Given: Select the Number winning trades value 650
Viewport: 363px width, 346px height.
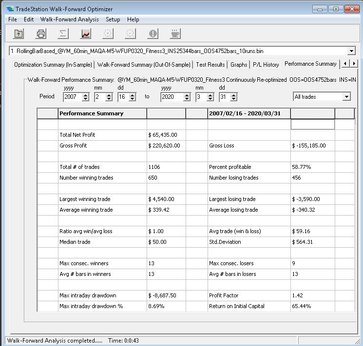Looking at the screenshot, I should [166, 178].
